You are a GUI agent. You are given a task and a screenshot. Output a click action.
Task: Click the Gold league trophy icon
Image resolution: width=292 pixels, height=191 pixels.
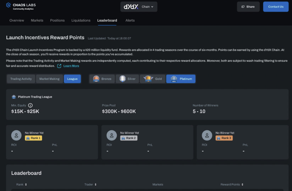point(148,79)
